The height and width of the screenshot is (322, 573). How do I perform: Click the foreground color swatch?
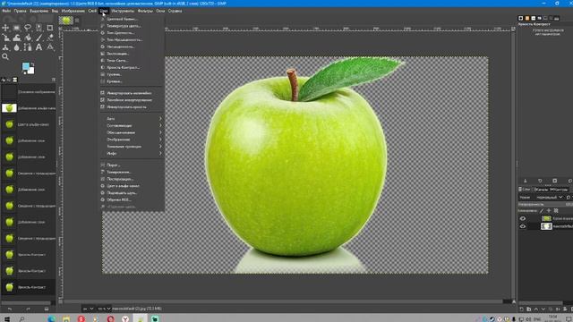(26, 66)
